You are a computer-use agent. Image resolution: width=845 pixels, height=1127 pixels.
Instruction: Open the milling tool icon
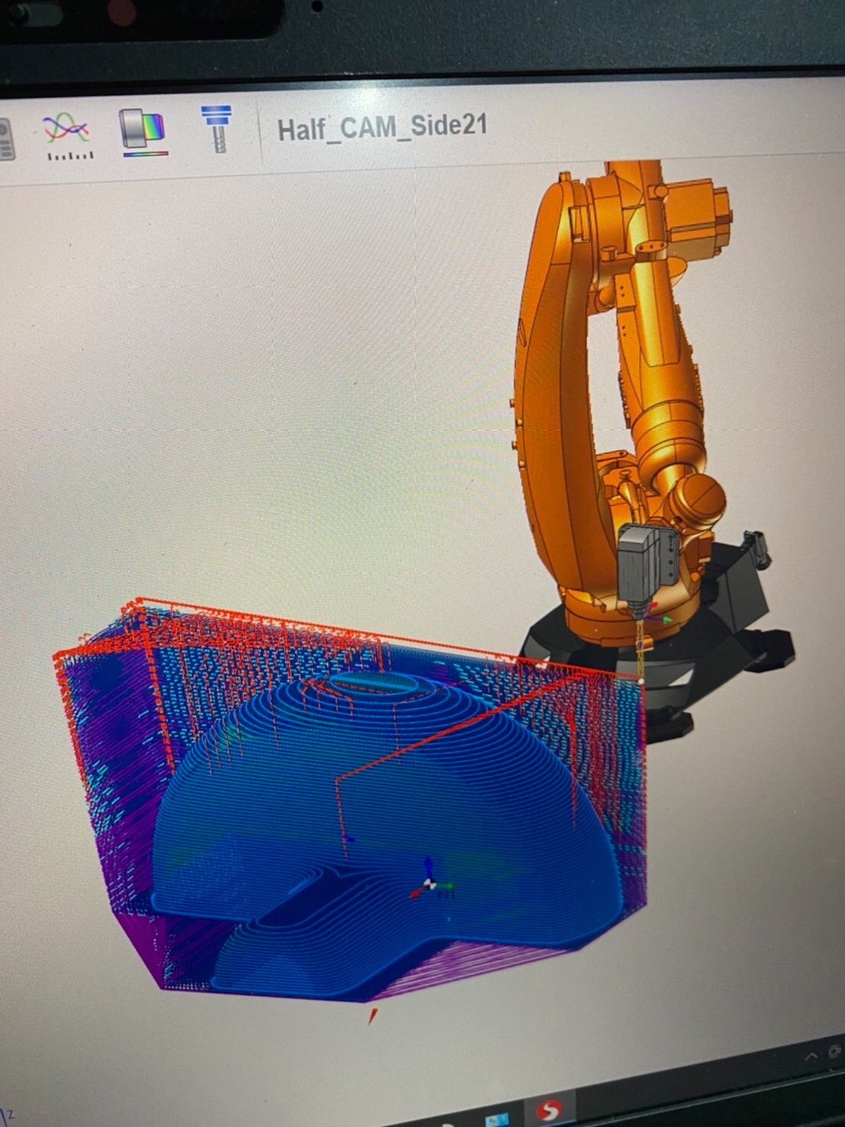[x=217, y=129]
